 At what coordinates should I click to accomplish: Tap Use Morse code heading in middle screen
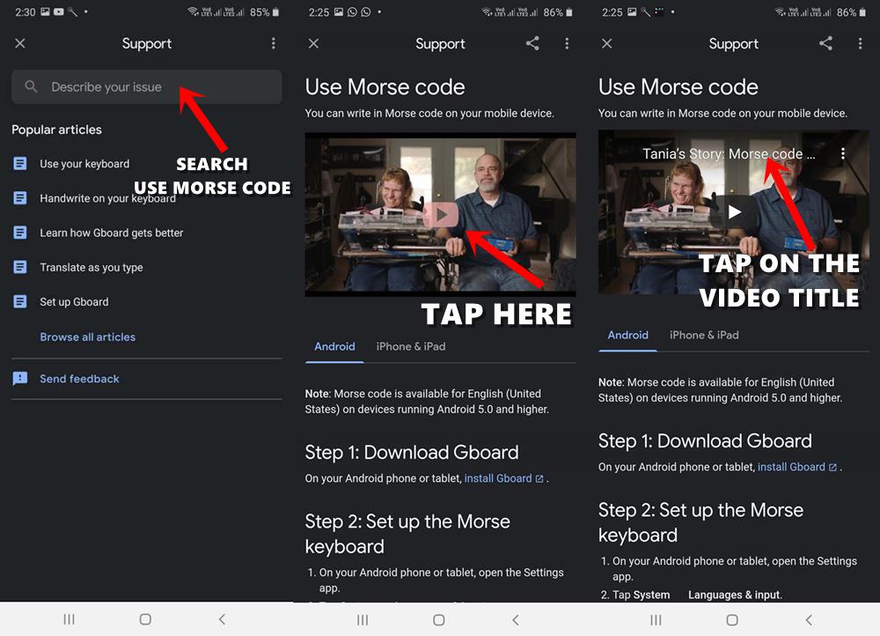(385, 87)
